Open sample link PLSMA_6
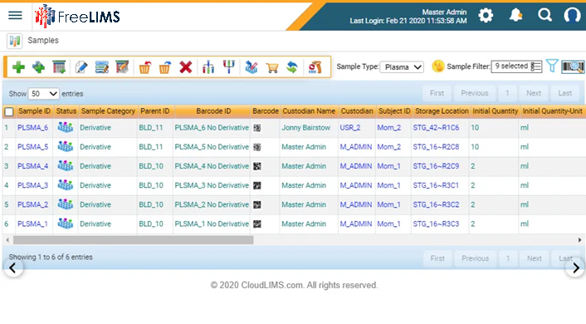Screen dimensions: 586x324 [x=33, y=128]
